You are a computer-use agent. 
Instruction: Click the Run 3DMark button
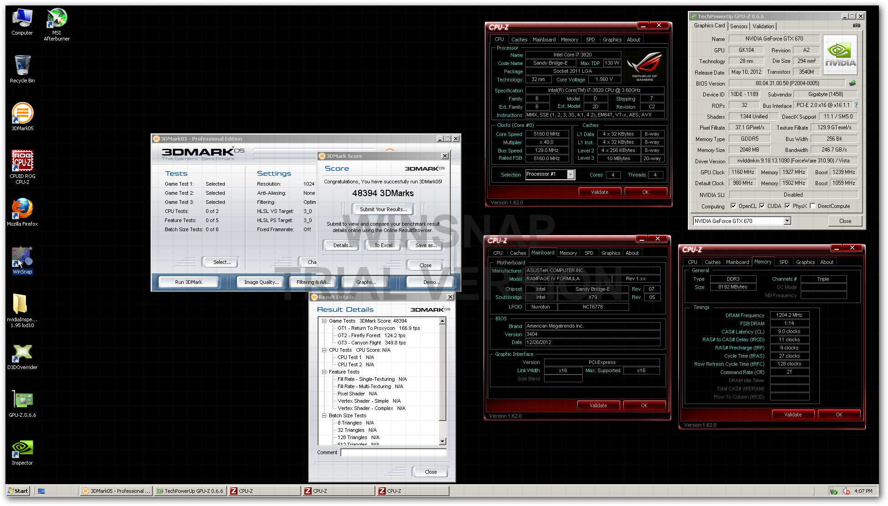click(x=188, y=282)
